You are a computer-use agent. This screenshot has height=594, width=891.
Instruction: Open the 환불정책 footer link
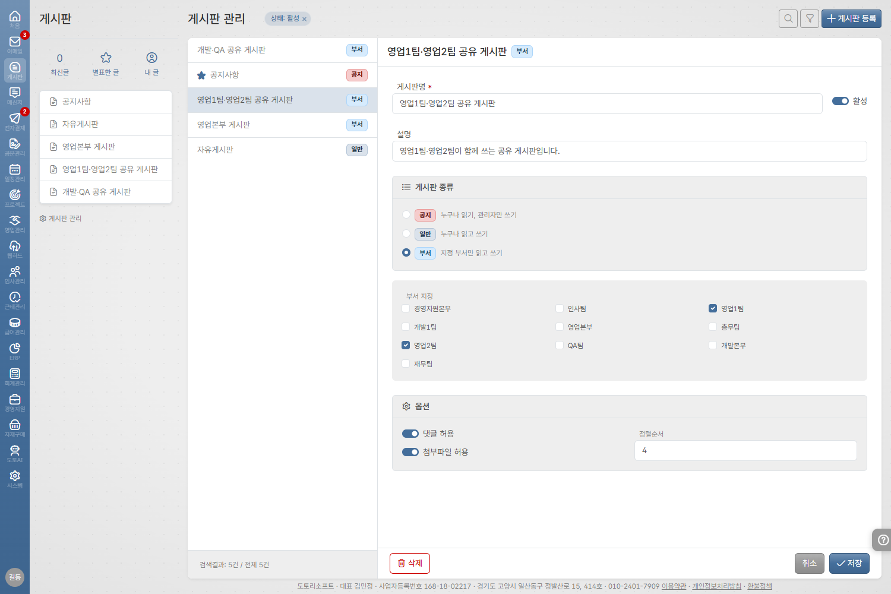760,586
